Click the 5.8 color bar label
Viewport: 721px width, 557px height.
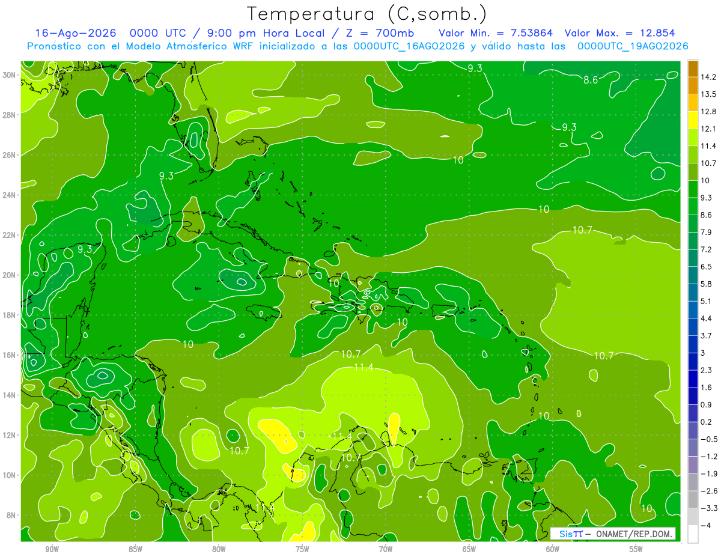(x=707, y=284)
